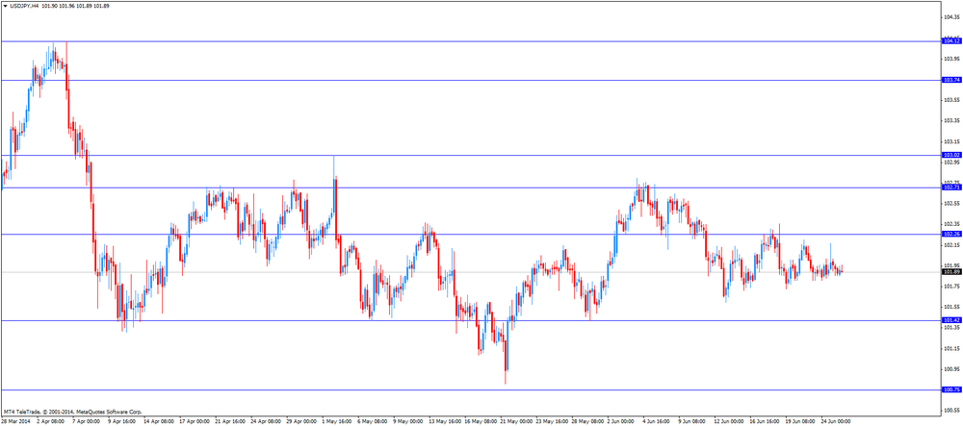The image size is (963, 426).
Task: Select the horizontal line at 101.42
Action: (x=471, y=320)
